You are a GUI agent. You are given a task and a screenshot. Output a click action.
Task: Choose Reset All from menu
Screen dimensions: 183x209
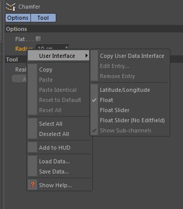pos(59,110)
